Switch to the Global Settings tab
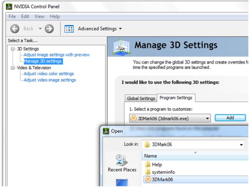249x187 pixels. (141, 99)
